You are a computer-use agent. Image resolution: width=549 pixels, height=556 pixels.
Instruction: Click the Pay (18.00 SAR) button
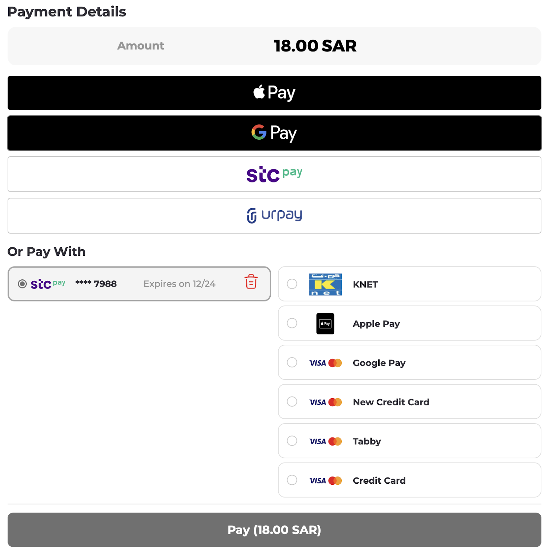pyautogui.click(x=274, y=530)
